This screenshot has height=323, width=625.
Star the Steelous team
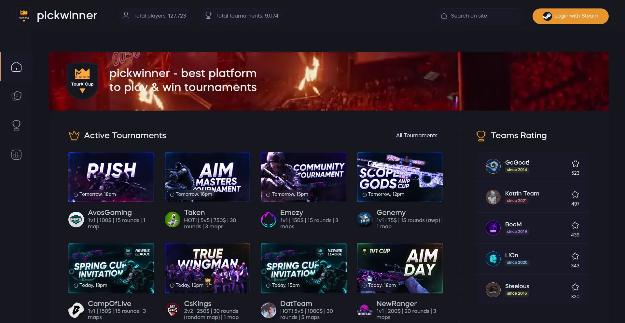[575, 287]
